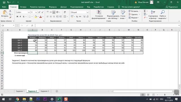181x102 pixels.
Task: Apply the percent style icon
Action: coord(77,17)
